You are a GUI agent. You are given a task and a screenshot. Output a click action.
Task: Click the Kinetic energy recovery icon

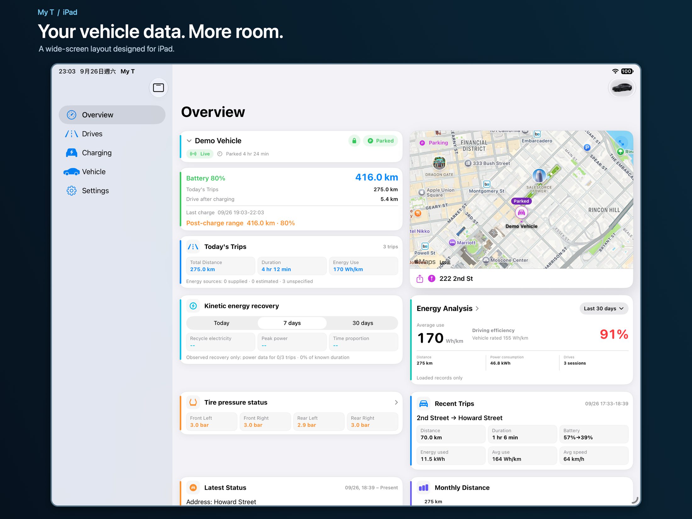[193, 306]
